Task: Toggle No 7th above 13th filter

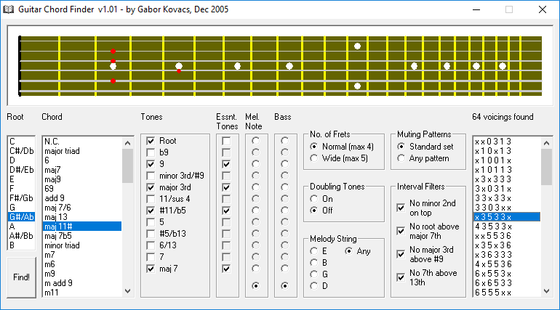Action: pos(401,277)
